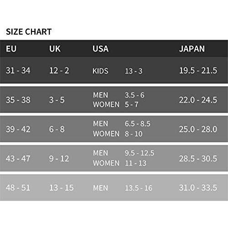
Task: Select EU size 35 - 38 cell
Action: pyautogui.click(x=18, y=100)
